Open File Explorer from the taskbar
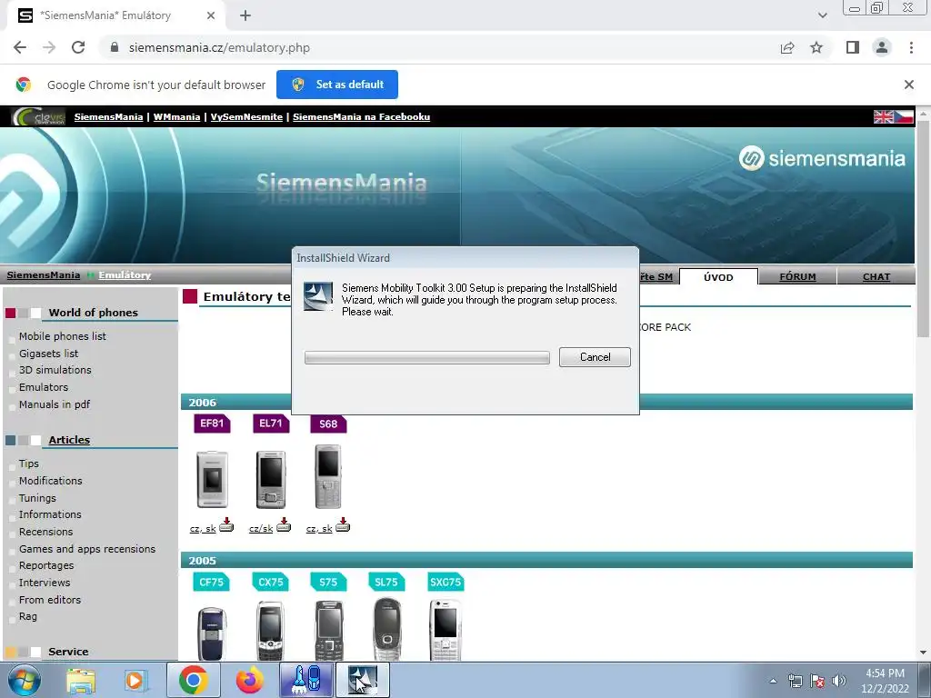Image resolution: width=931 pixels, height=698 pixels. coord(81,681)
